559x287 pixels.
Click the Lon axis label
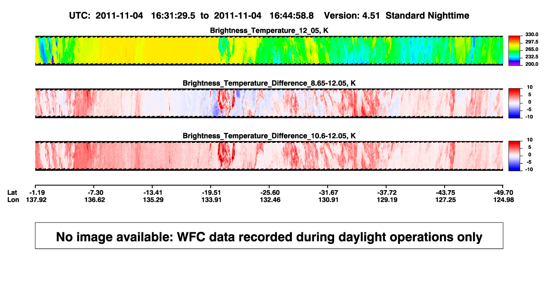pos(13,200)
